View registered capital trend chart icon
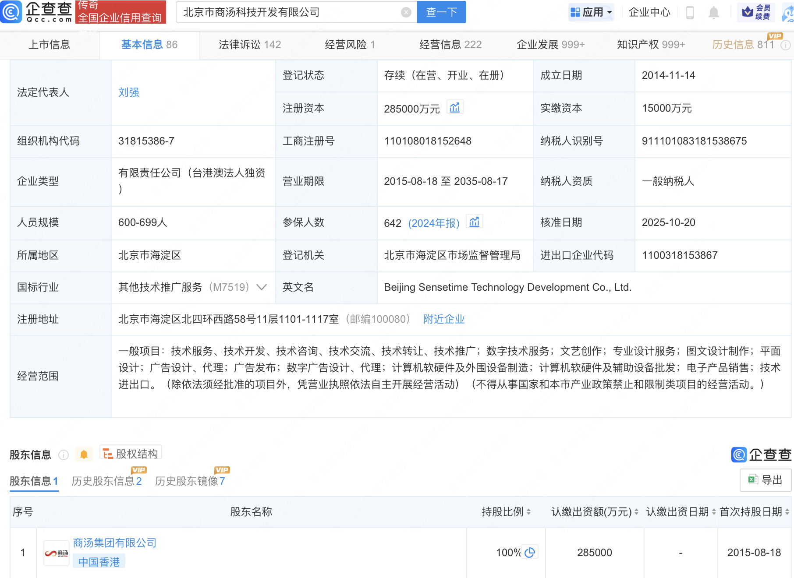Viewport: 794px width, 578px height. click(x=455, y=108)
